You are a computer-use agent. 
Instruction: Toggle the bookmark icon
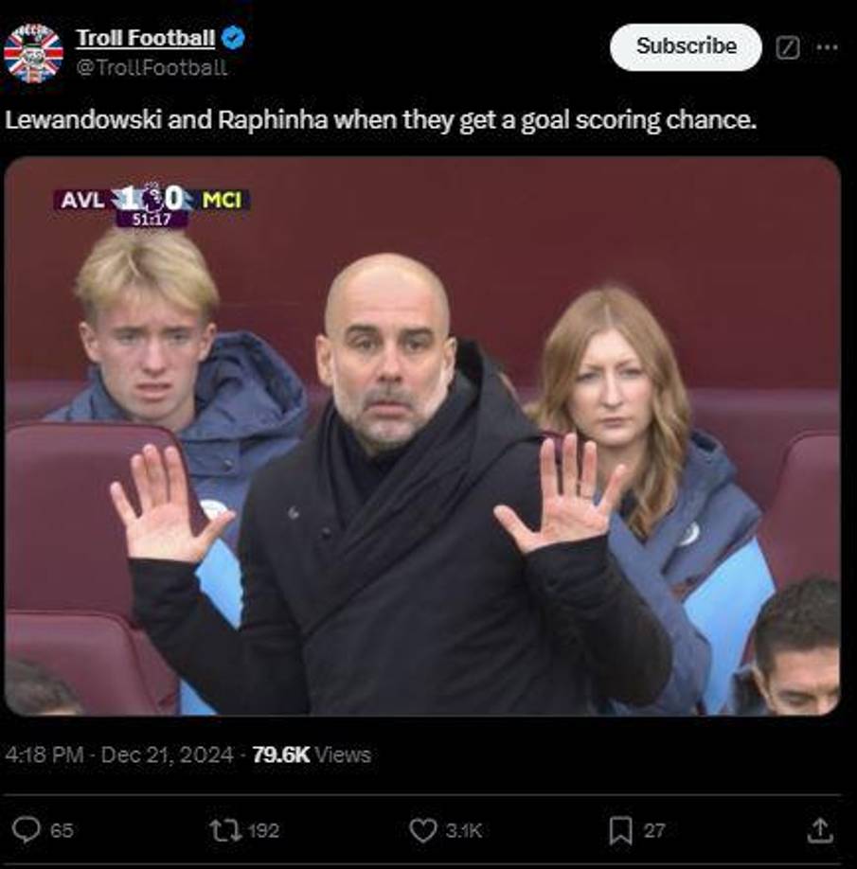(620, 830)
